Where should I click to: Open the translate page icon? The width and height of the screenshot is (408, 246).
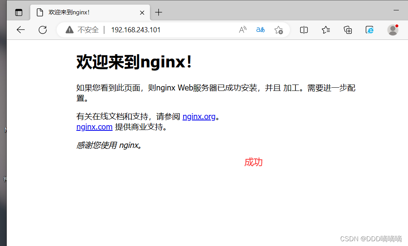tap(260, 30)
